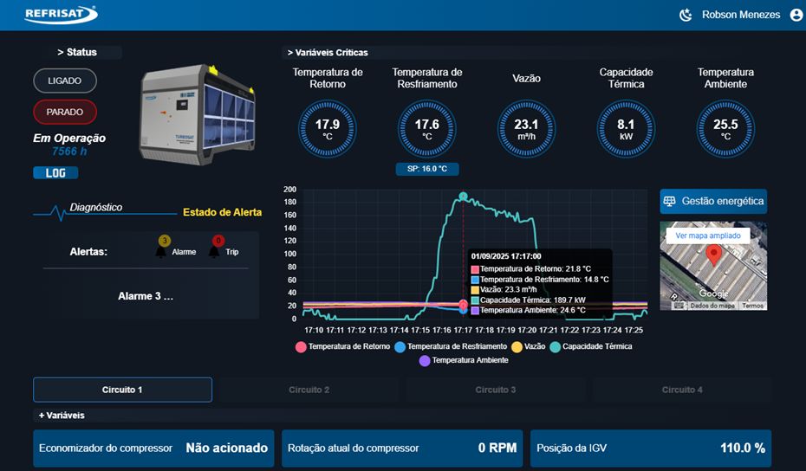The height and width of the screenshot is (471, 806).
Task: Click the SP: 16.0 °C setpoint label
Action: click(427, 169)
